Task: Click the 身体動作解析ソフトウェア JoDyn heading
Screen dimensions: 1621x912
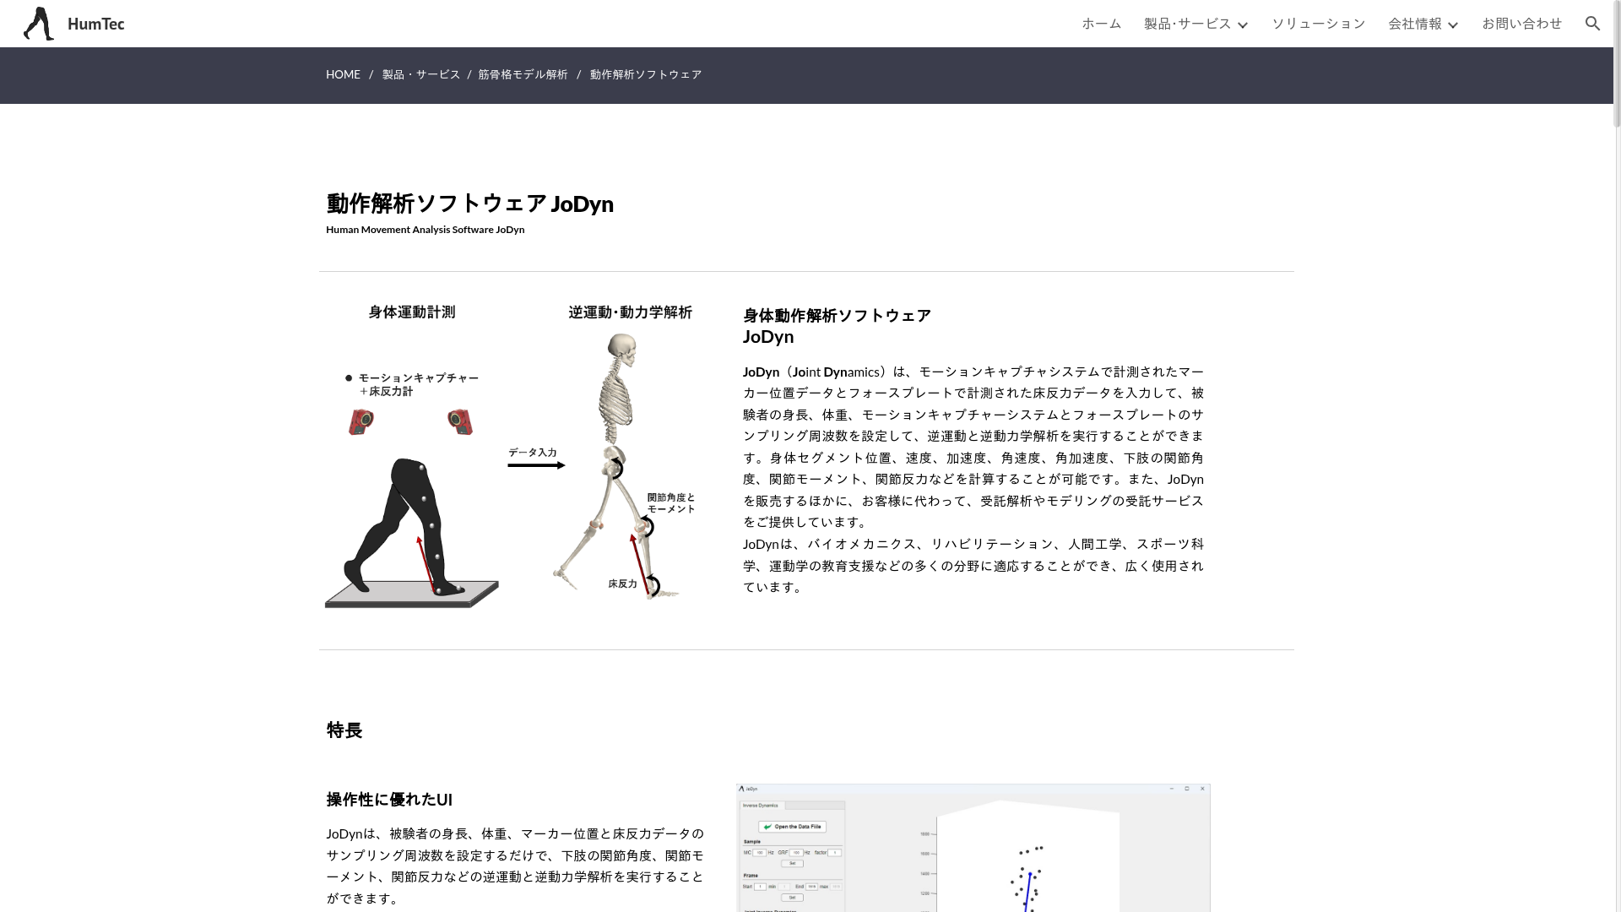Action: tap(837, 326)
